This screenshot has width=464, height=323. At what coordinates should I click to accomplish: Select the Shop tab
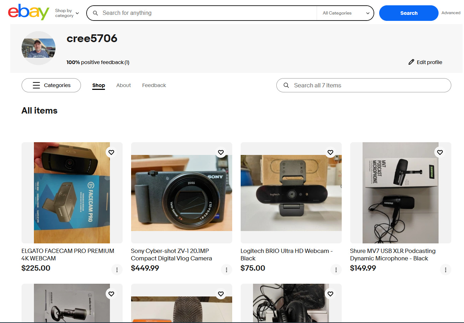click(99, 85)
